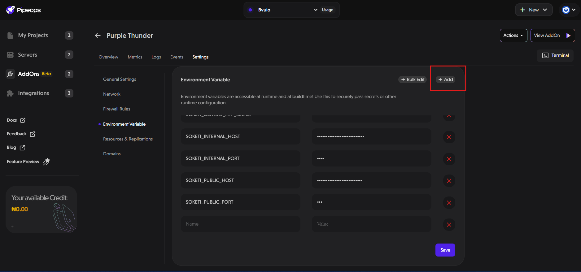
Task: Open the Blog external link
Action: [16, 147]
